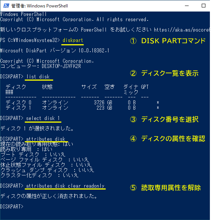
Task: Click the 'ディスク 0' row in table
Action: click(x=82, y=103)
